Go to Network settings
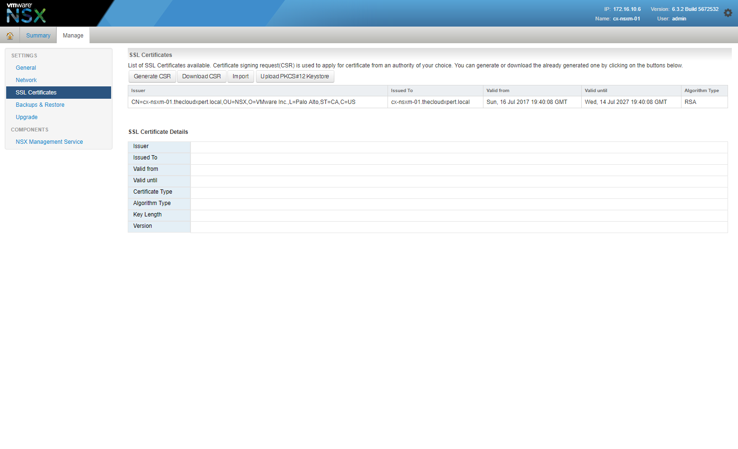The width and height of the screenshot is (738, 449). (26, 80)
